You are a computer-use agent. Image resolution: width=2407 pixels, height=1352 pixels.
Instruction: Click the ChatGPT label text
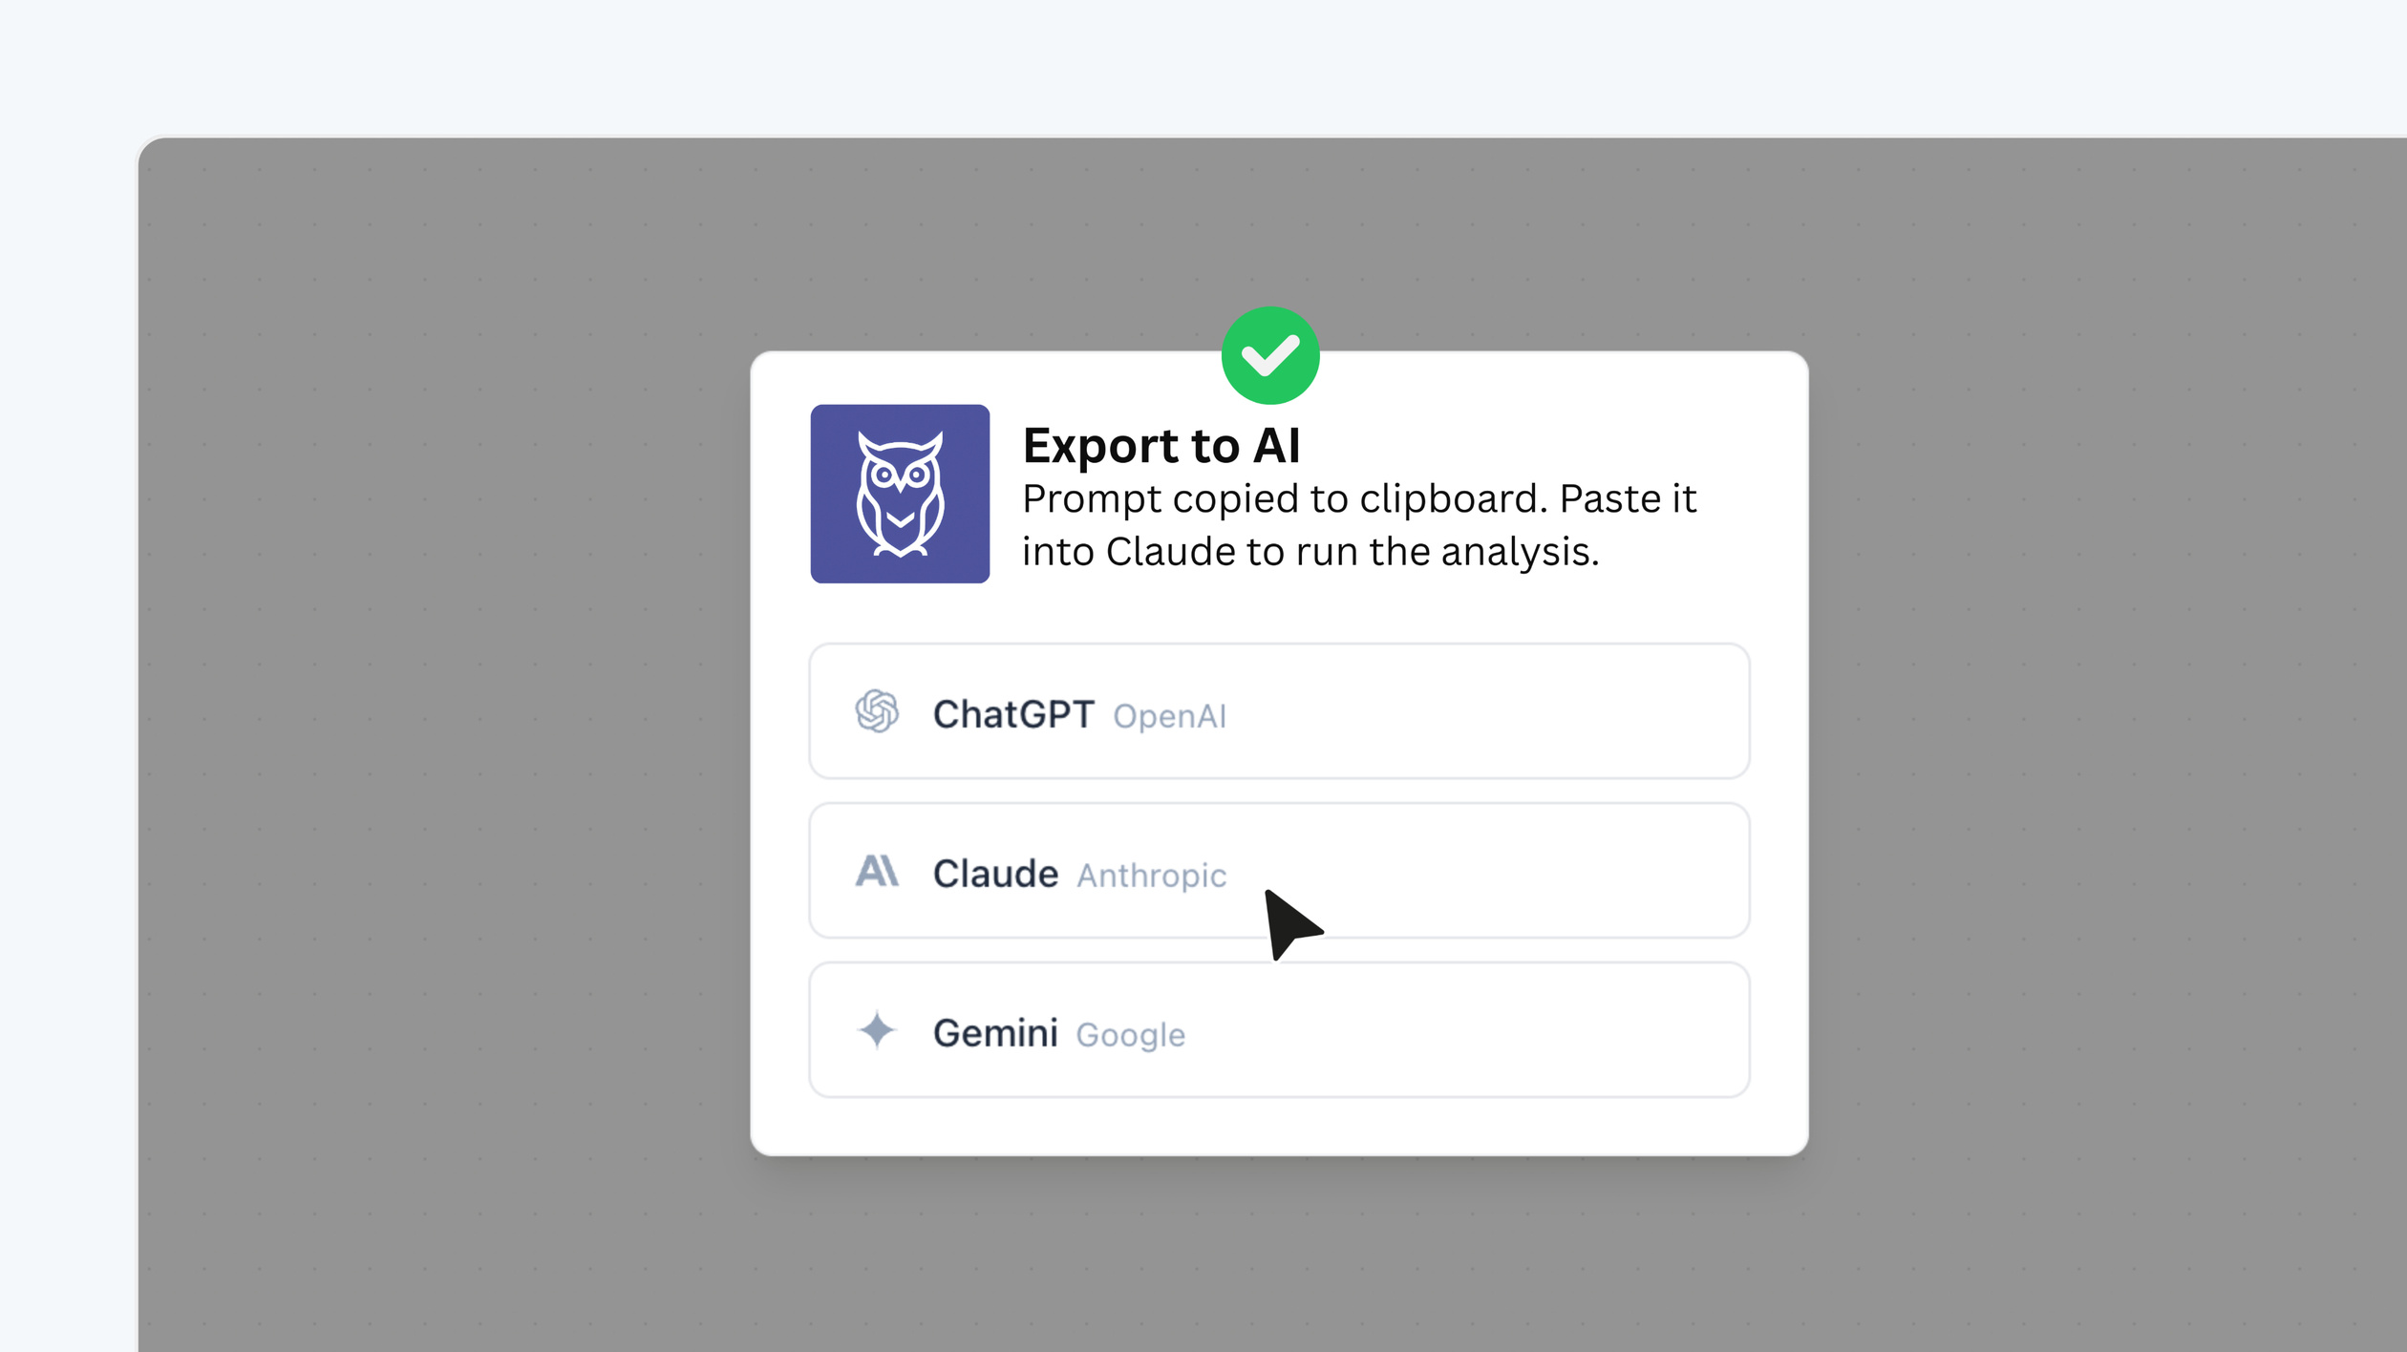pos(1014,714)
